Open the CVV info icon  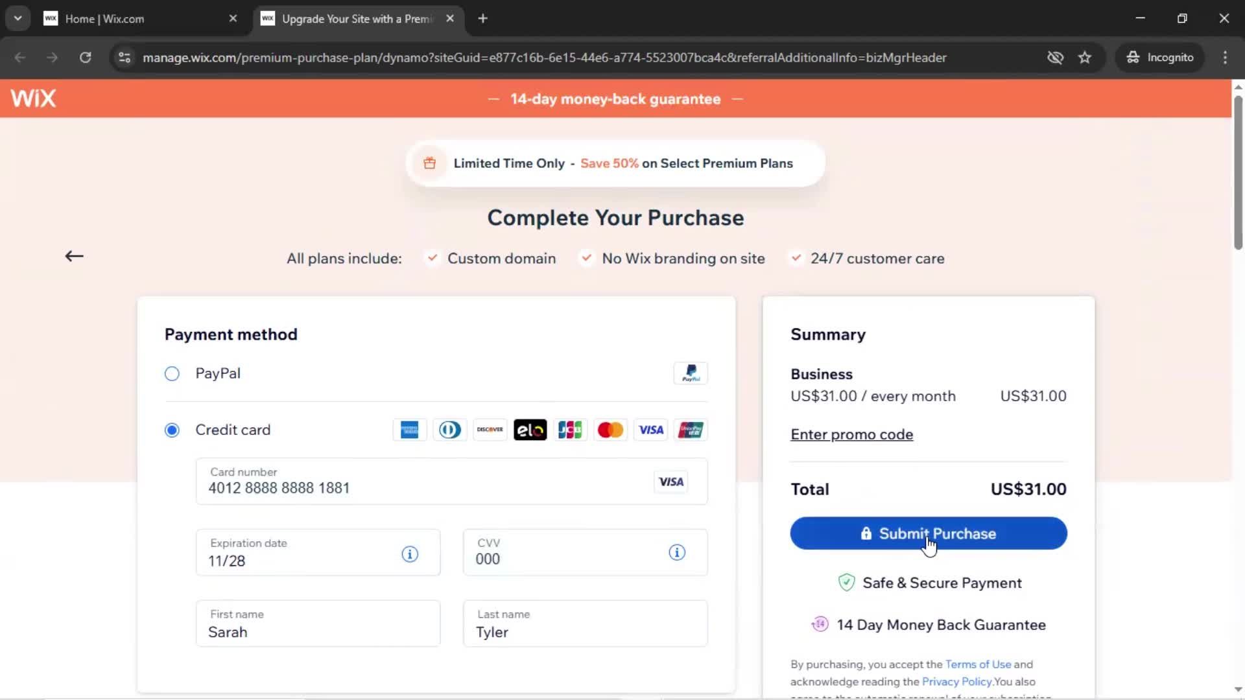tap(677, 552)
